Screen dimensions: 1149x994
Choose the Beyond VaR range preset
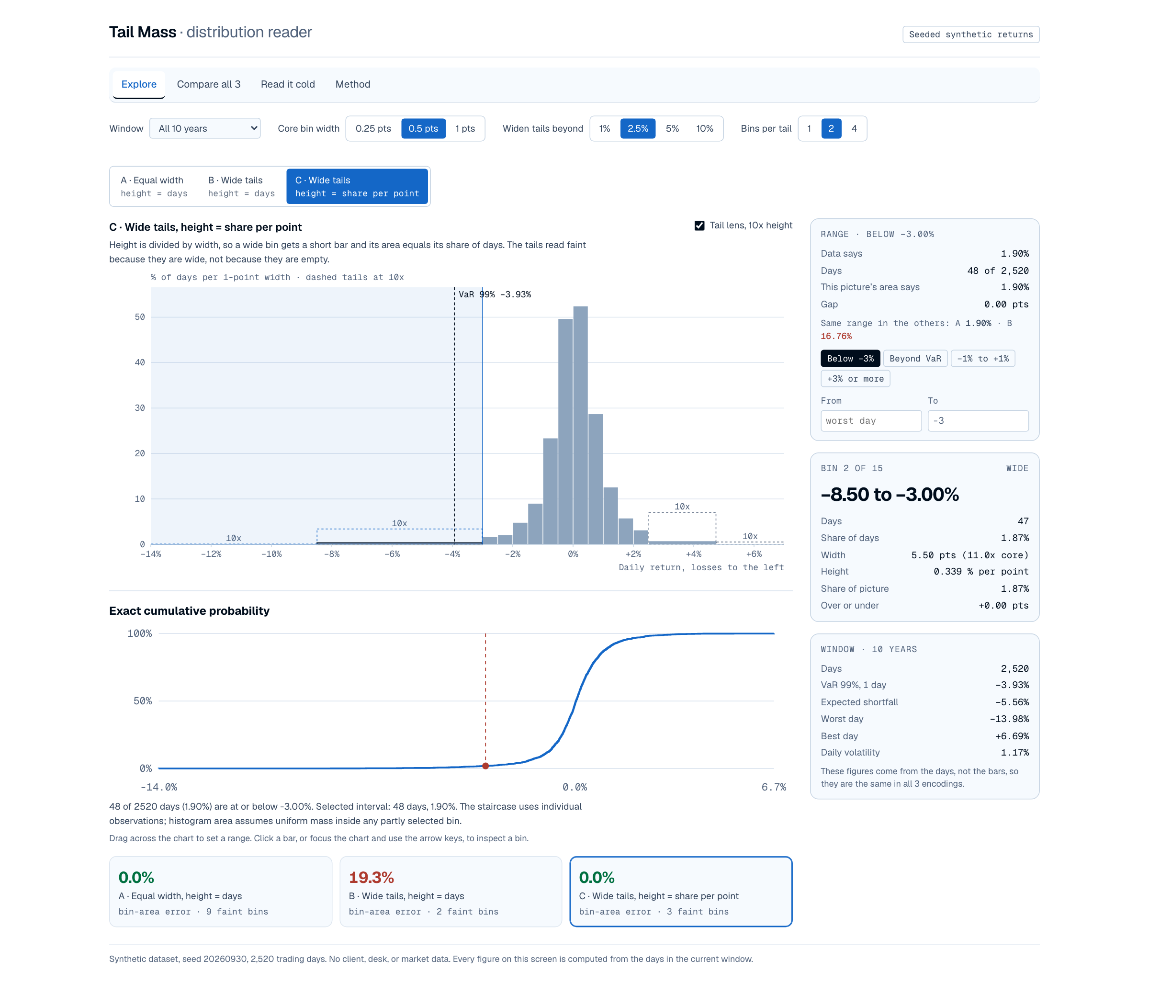coord(915,358)
